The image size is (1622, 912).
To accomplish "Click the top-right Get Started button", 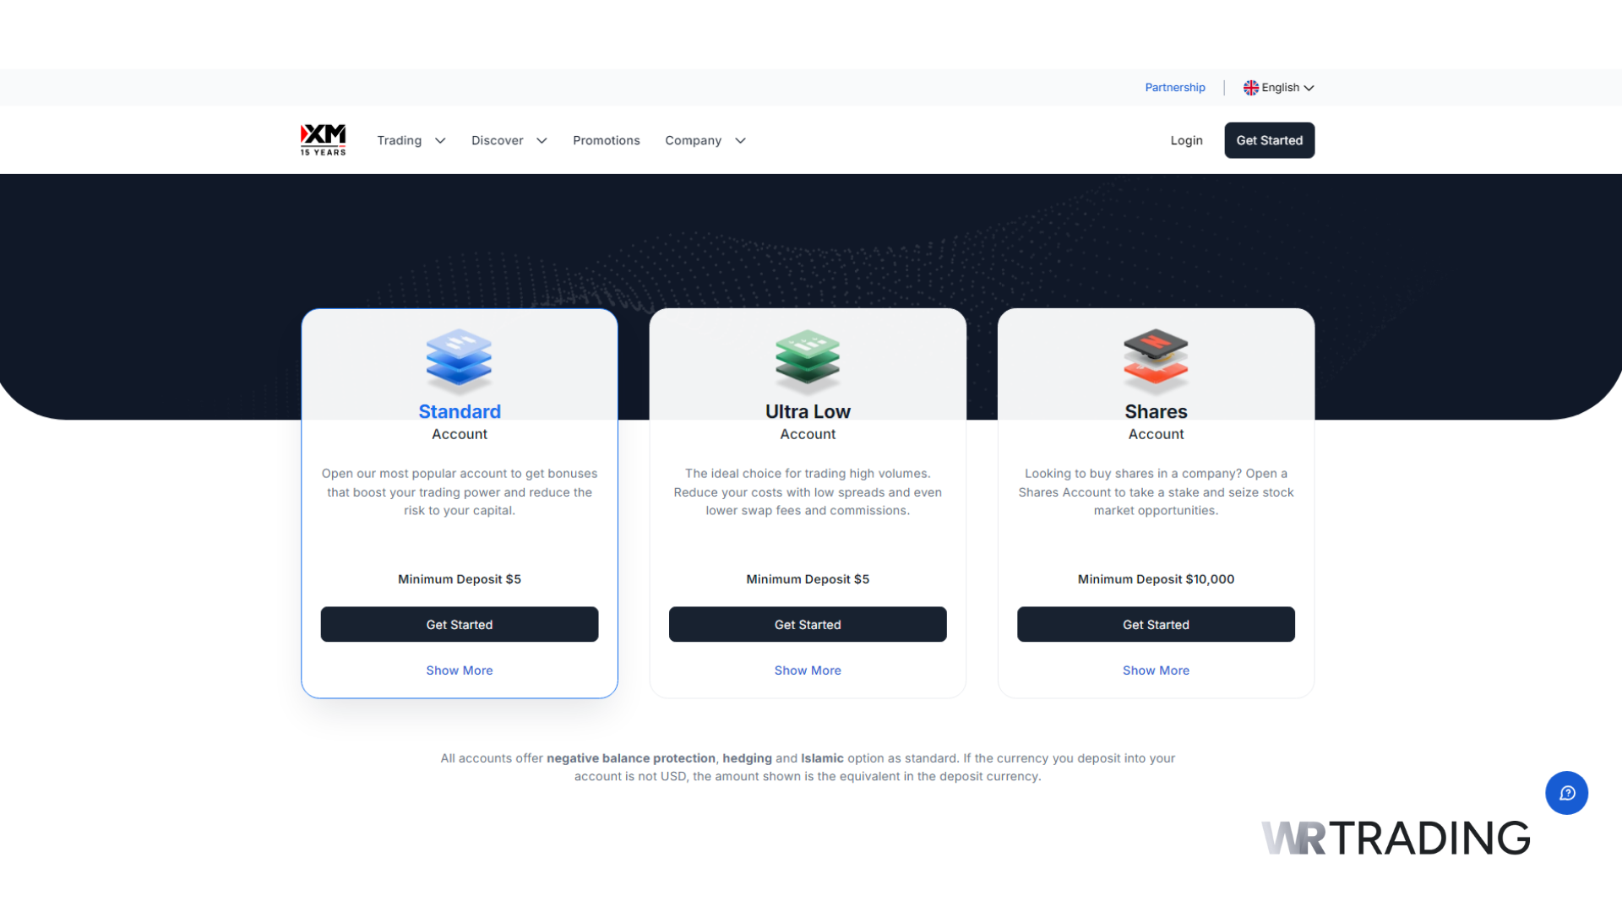I will click(x=1269, y=140).
